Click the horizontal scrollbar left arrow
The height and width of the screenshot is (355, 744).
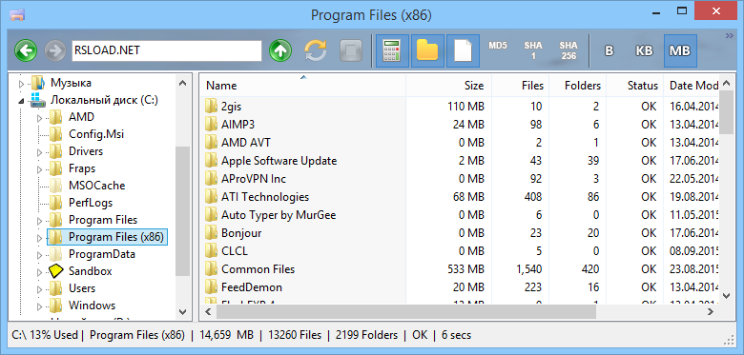[x=208, y=312]
